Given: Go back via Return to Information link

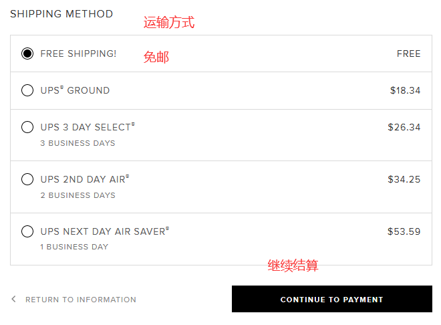Looking at the screenshot, I should [x=81, y=300].
